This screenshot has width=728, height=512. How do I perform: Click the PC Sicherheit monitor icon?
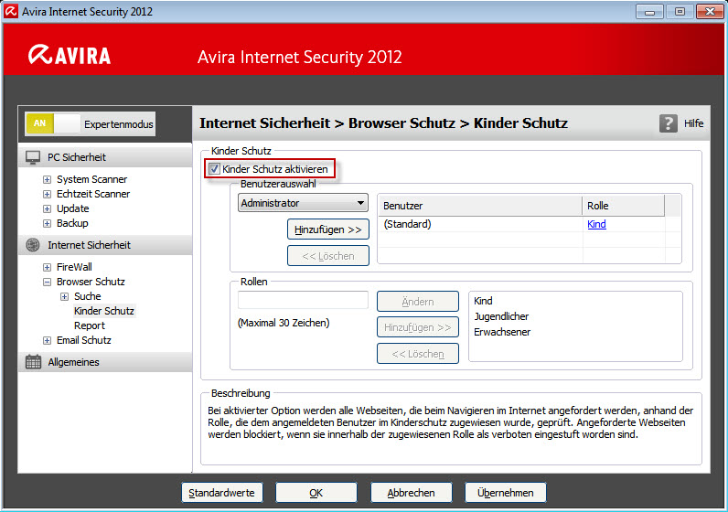[x=33, y=157]
